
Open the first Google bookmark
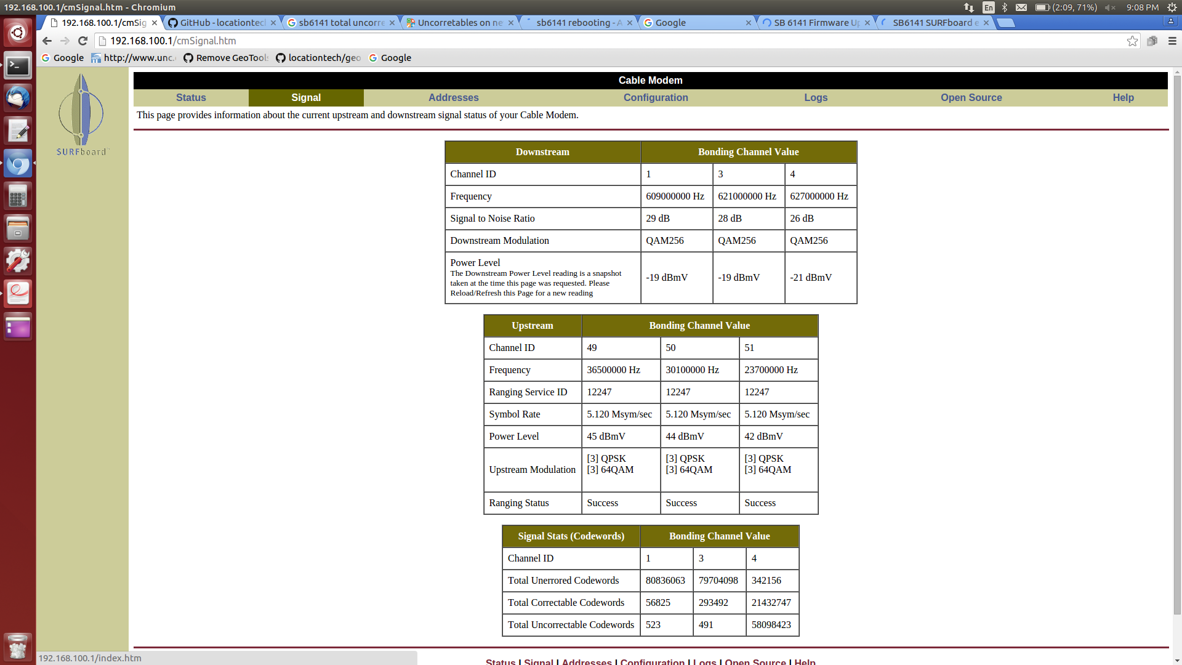pos(62,58)
